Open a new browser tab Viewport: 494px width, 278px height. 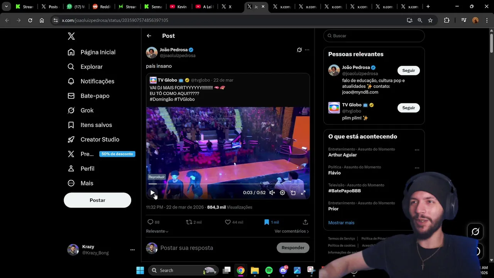tap(428, 7)
